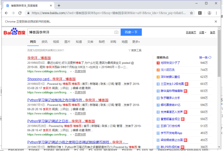The image size is (223, 151).
Task: Switch to the 知道 tab
Action: 79,42
